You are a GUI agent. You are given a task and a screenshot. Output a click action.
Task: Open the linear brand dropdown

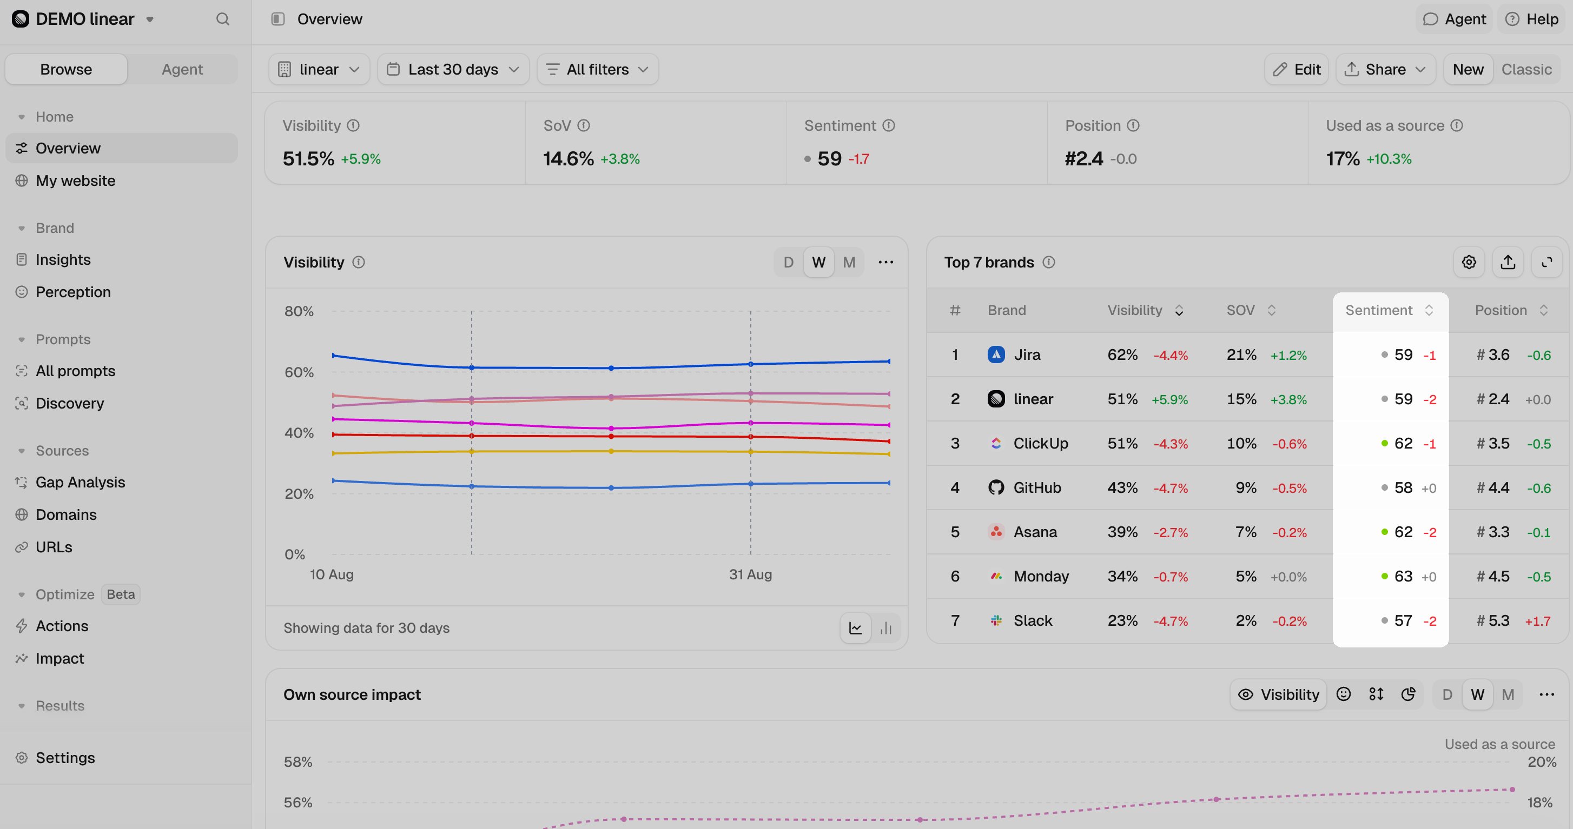point(319,70)
